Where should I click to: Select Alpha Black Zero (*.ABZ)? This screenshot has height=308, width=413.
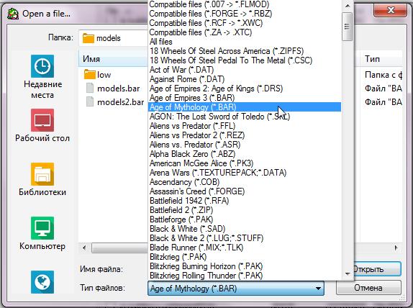[245, 154]
